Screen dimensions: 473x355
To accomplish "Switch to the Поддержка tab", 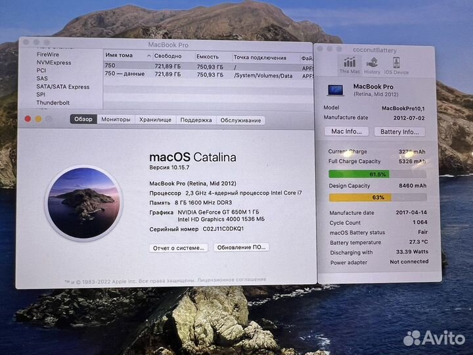I will [196, 120].
